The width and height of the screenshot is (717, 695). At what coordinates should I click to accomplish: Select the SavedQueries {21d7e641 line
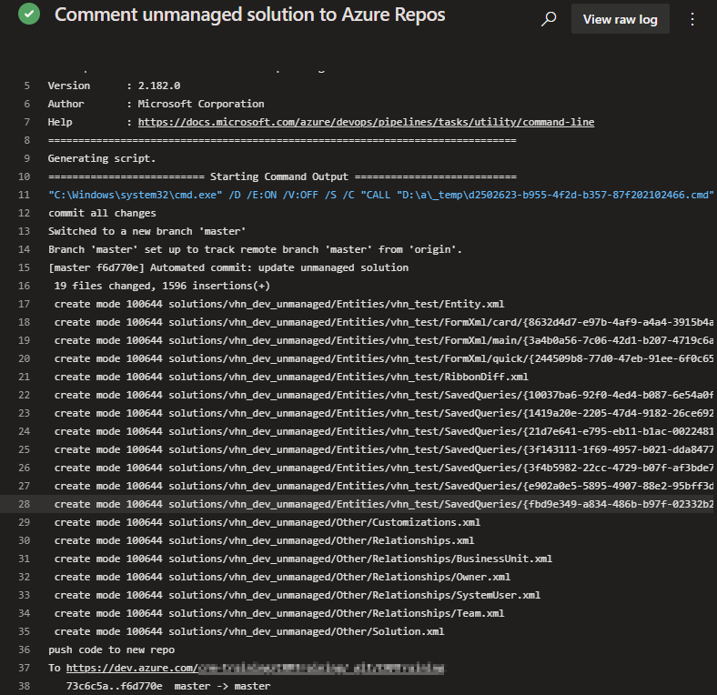tap(383, 431)
